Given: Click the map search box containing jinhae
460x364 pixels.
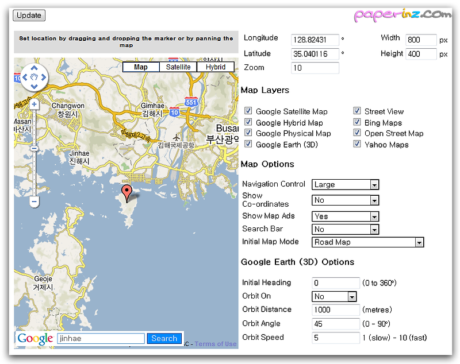Looking at the screenshot, I should (101, 339).
